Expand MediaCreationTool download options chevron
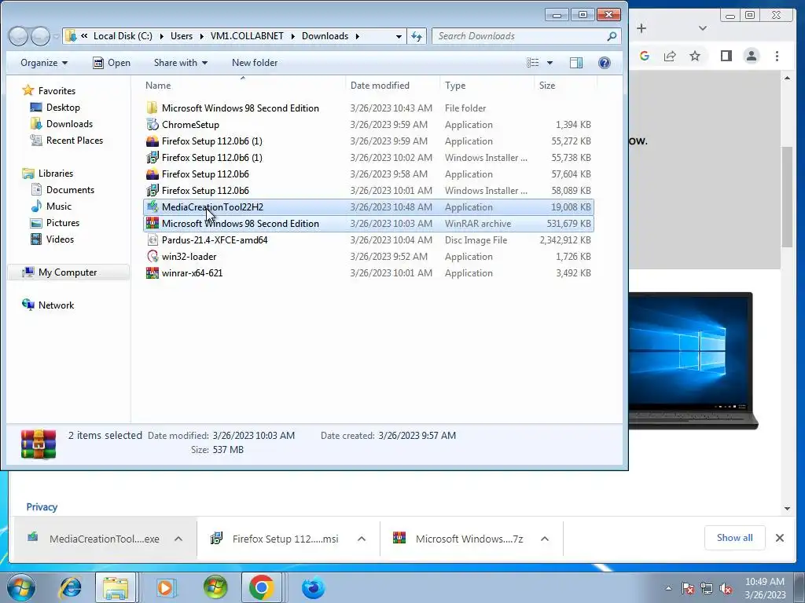805x603 pixels. pos(178,539)
